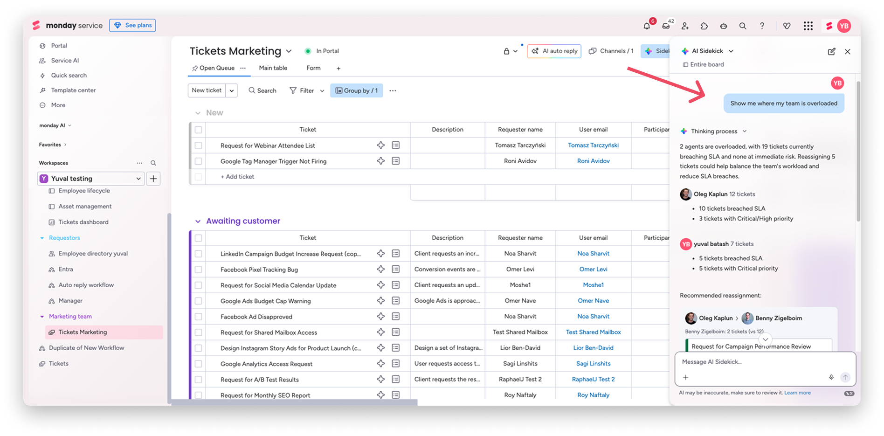Screen dimensions: 884x436
Task: Click the heart favorites icon in top bar
Action: (787, 26)
